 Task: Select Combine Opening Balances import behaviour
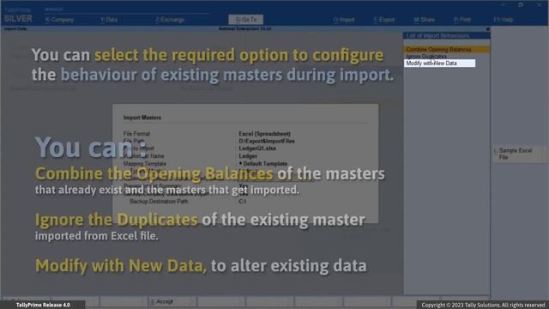(446, 50)
